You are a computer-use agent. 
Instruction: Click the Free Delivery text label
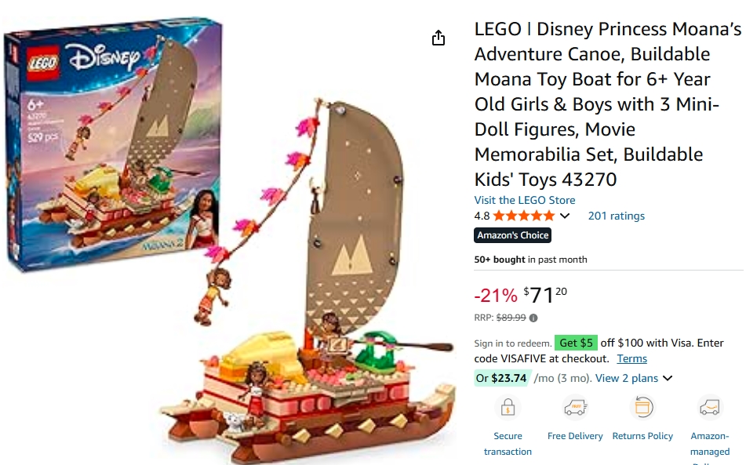click(575, 436)
